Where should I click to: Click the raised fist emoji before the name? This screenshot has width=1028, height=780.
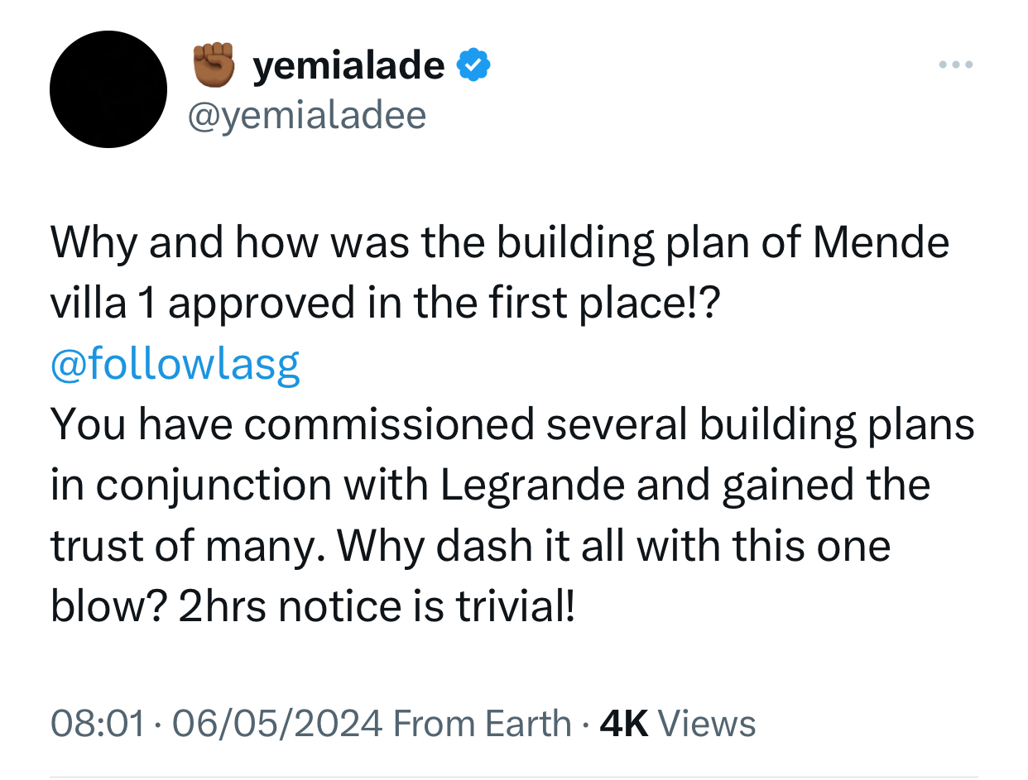pyautogui.click(x=214, y=65)
